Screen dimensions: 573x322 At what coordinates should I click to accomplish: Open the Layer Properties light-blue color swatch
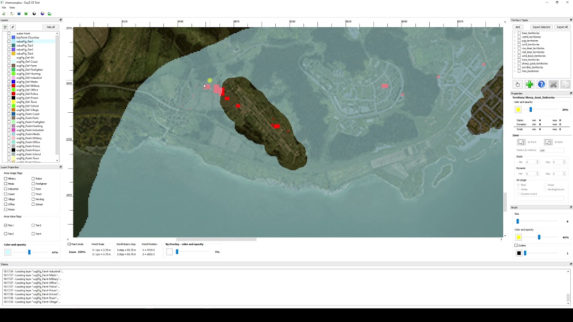[x=8, y=252]
